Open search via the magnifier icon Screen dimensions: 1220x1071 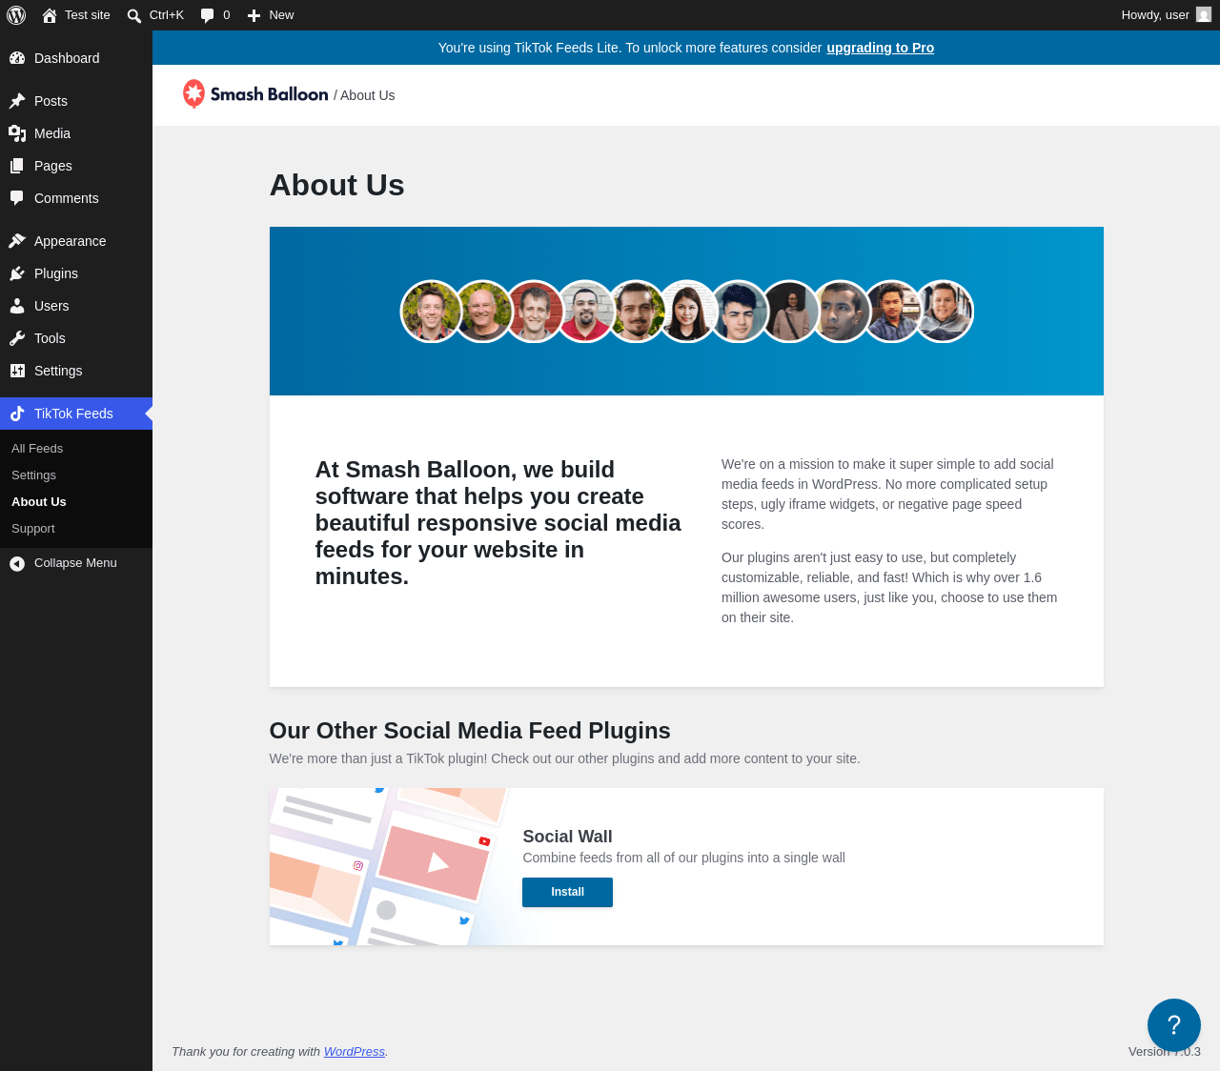[134, 15]
